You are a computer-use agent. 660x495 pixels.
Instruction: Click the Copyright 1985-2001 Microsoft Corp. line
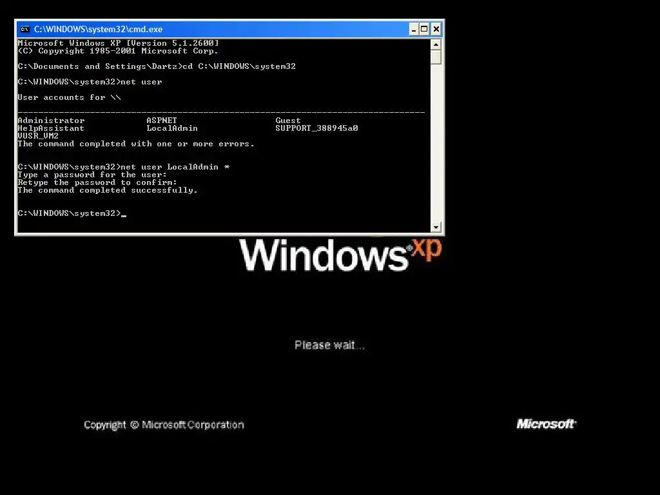[x=118, y=51]
